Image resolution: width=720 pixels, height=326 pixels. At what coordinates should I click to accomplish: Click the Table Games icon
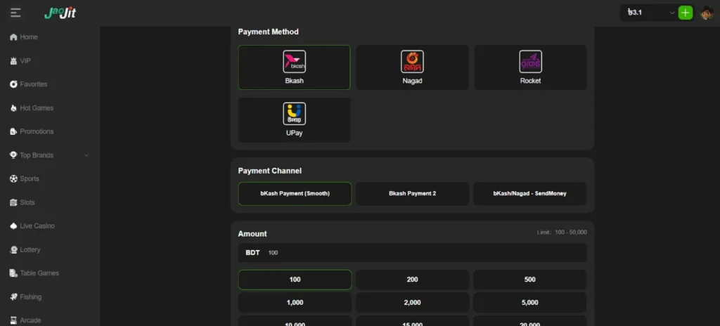[x=13, y=273]
